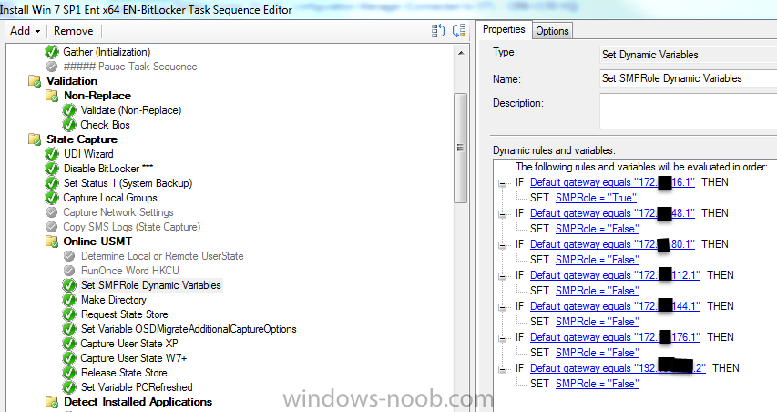Select the Properties tab

504,29
